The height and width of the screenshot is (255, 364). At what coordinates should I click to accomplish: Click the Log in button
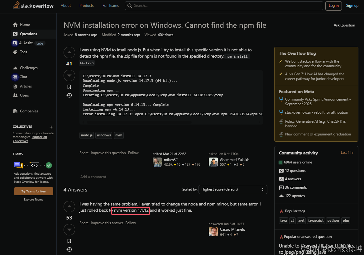(x=333, y=6)
